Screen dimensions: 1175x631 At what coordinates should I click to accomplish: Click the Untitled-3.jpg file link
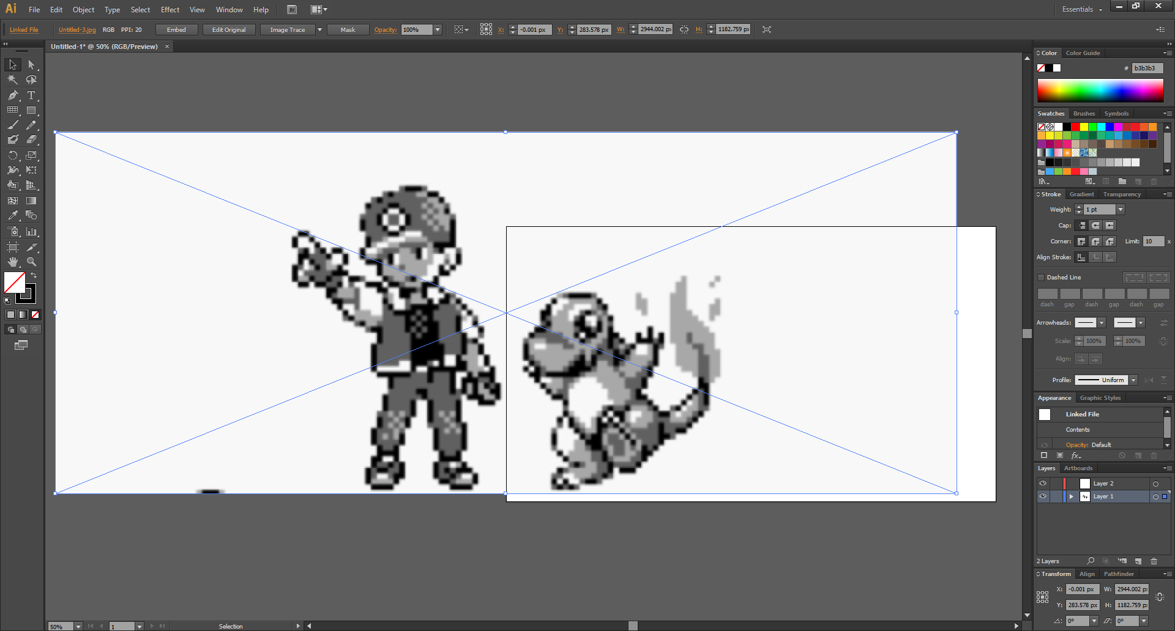(x=77, y=29)
